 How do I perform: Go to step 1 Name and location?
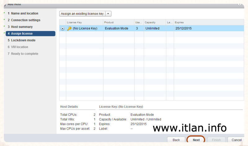pyautogui.click(x=24, y=13)
